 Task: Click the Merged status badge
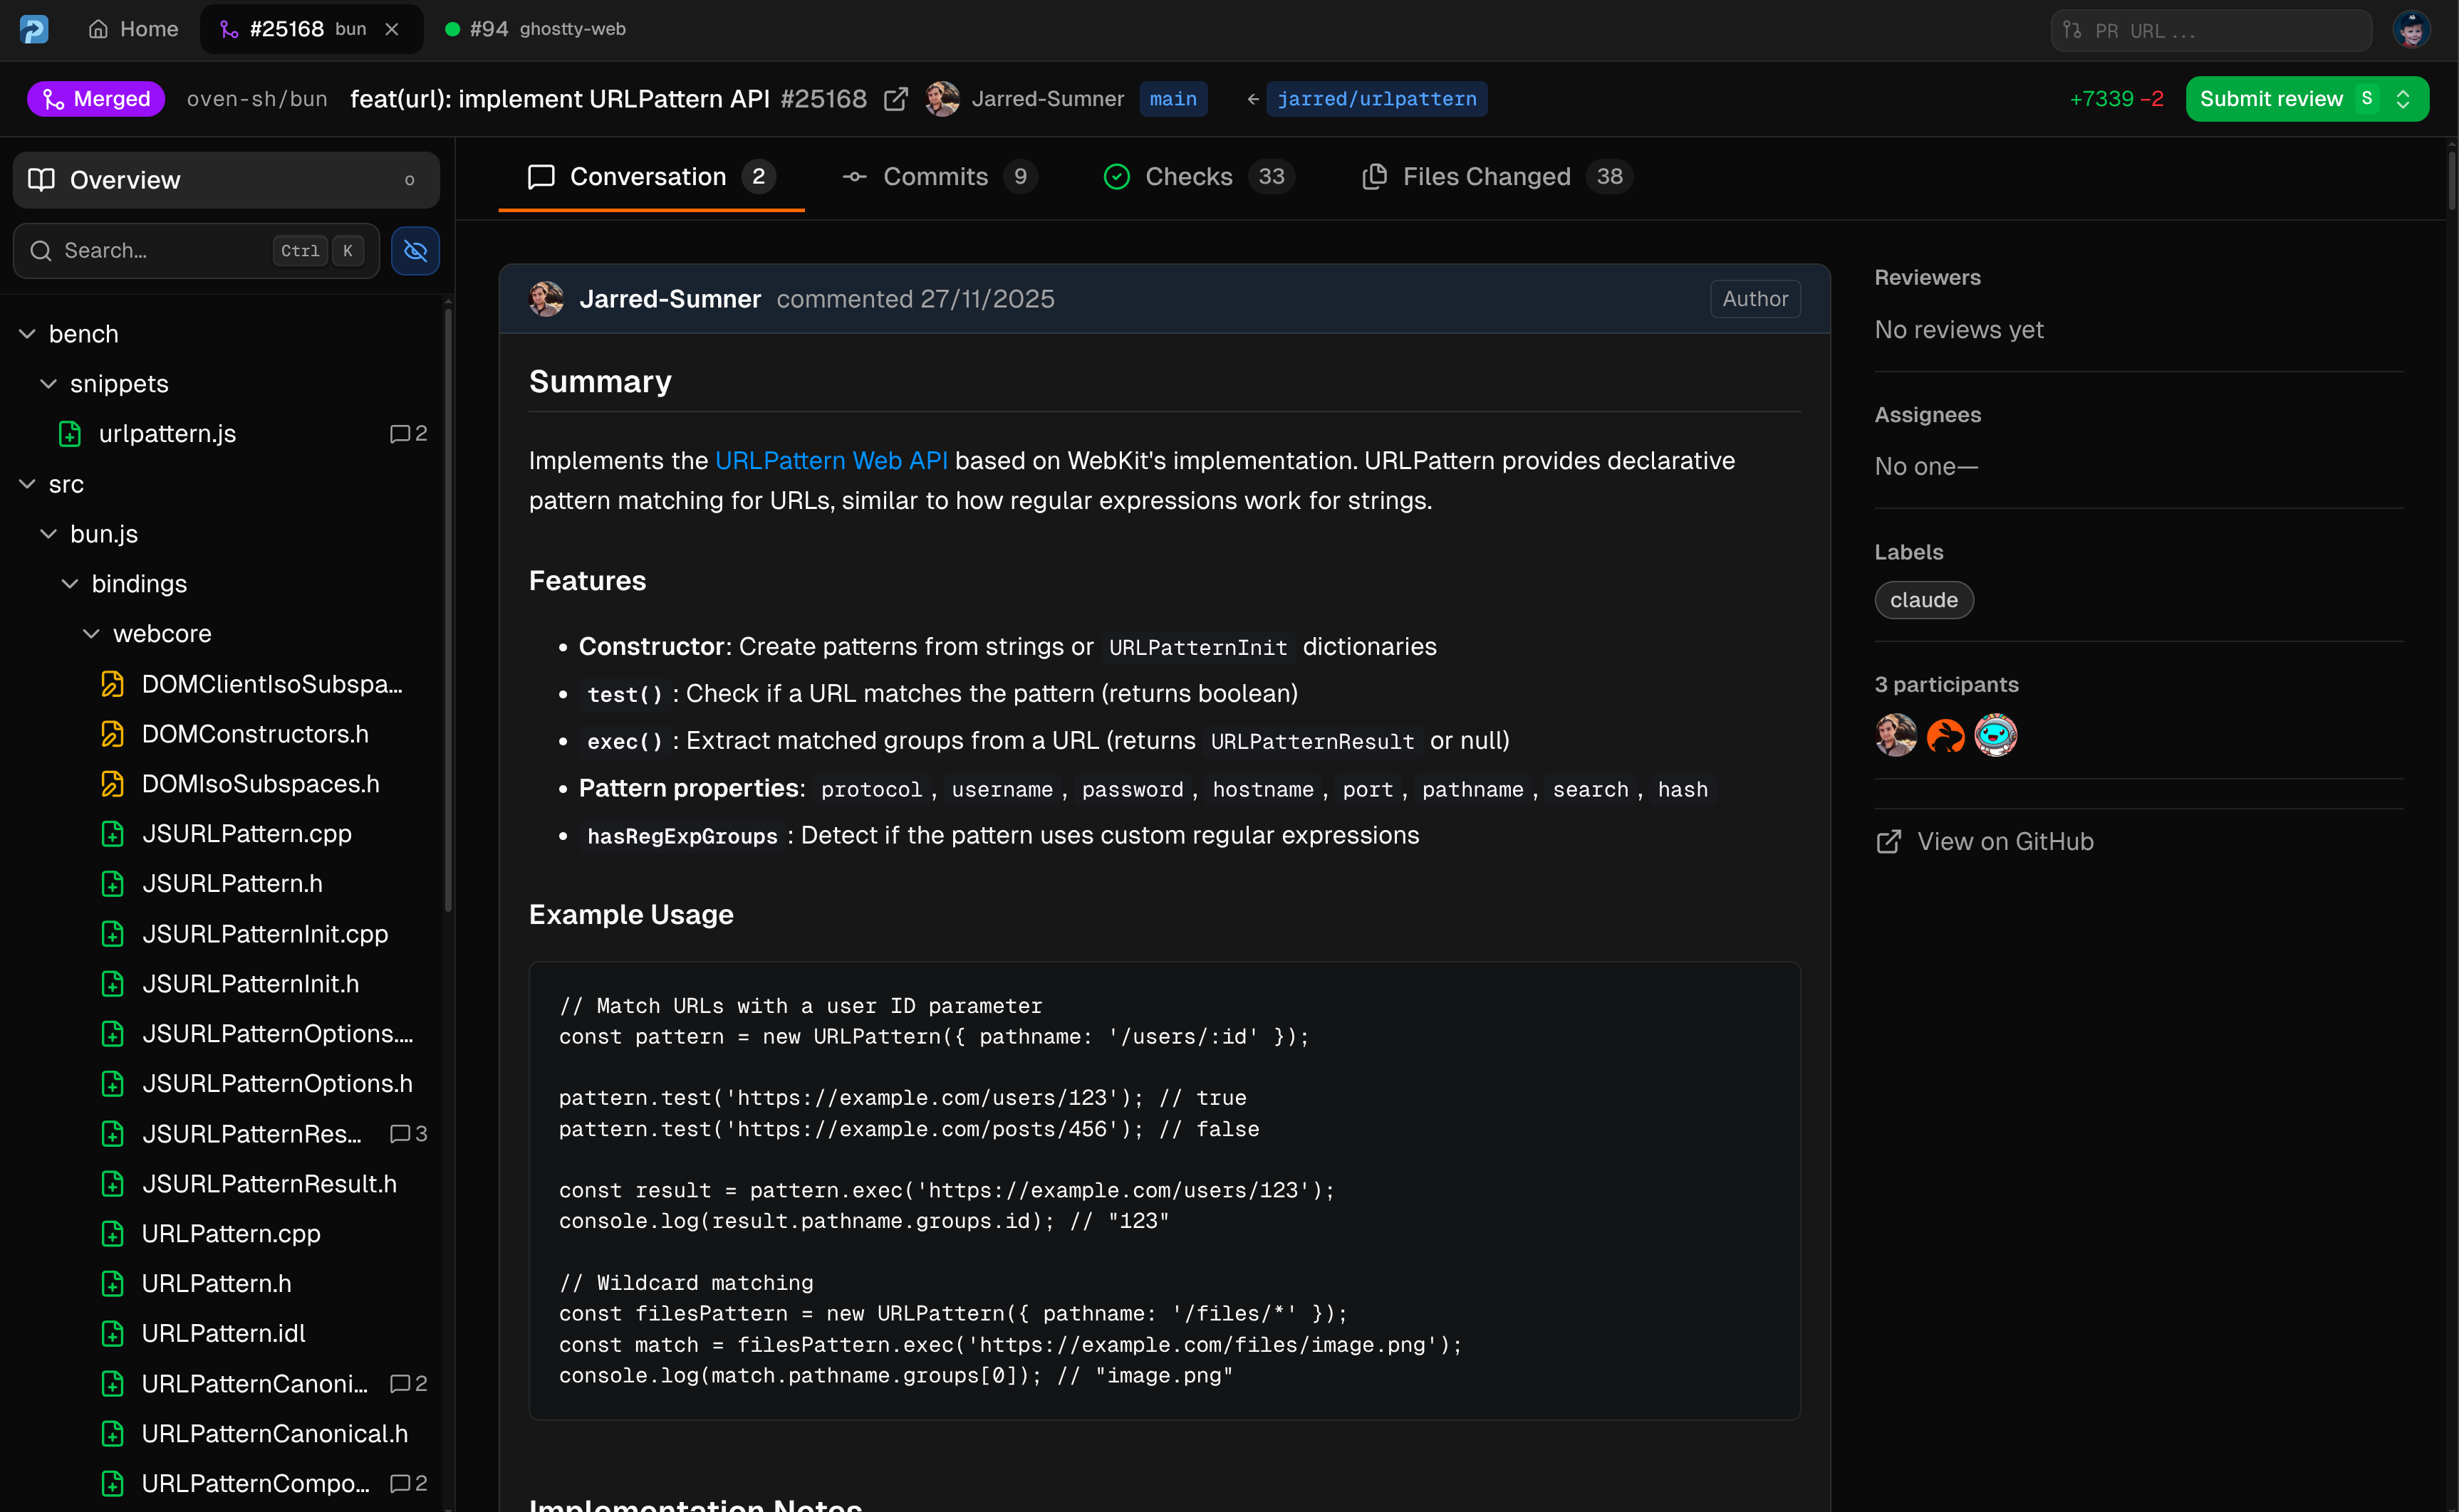click(96, 99)
